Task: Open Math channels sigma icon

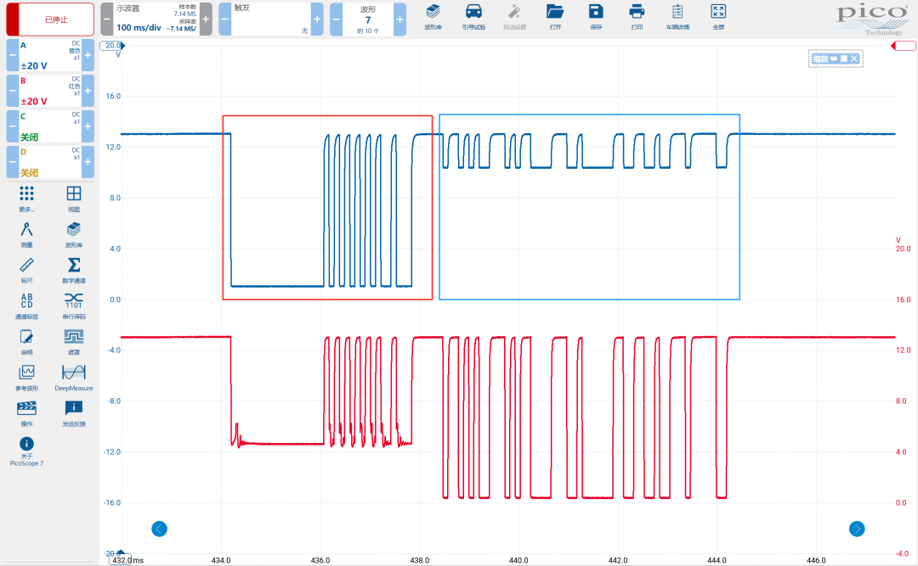Action: [x=74, y=270]
